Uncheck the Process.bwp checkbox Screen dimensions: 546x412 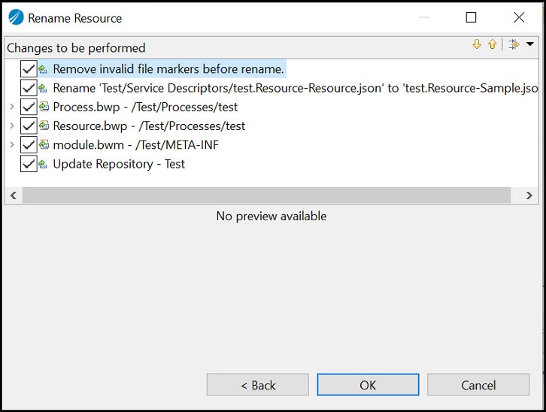coord(29,107)
